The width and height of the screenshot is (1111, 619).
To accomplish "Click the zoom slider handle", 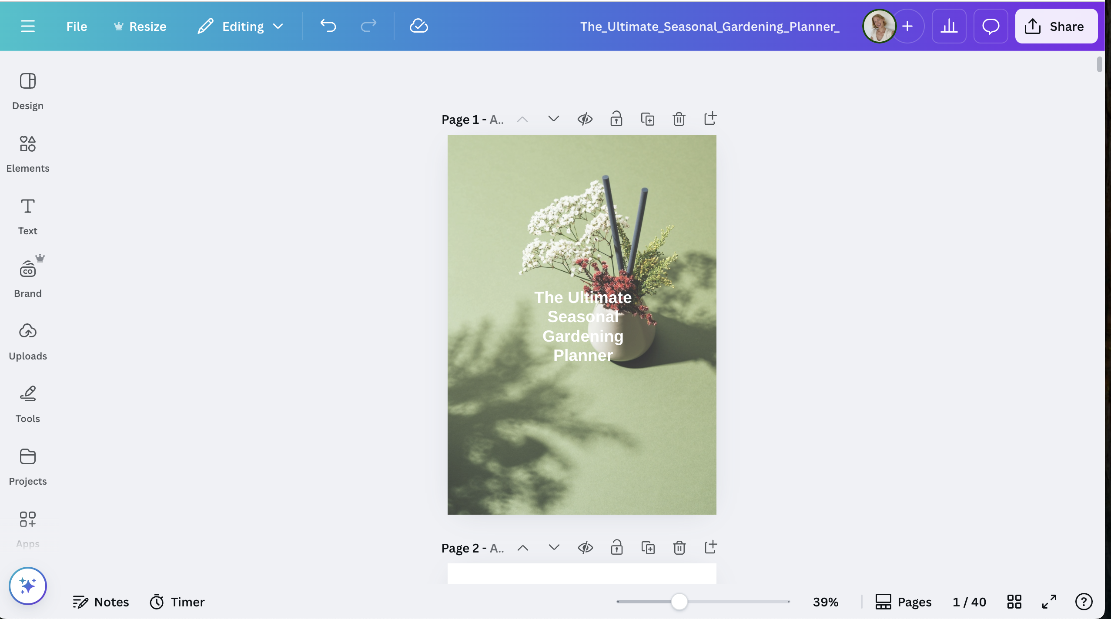I will tap(679, 602).
